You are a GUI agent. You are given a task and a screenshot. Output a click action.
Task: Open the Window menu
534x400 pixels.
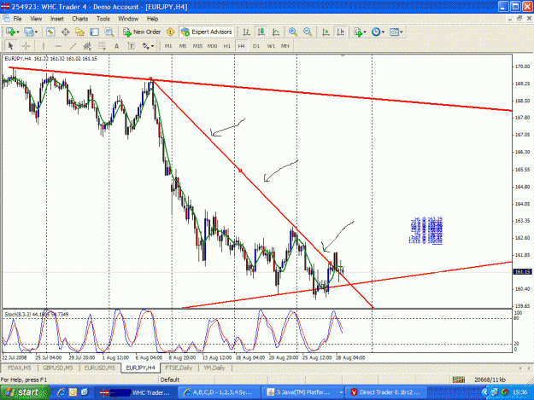128,19
